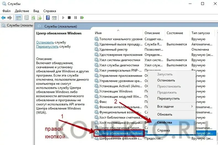Maximize the Службы window
Image resolution: width=218 pixels, height=145 pixels.
coord(203,4)
